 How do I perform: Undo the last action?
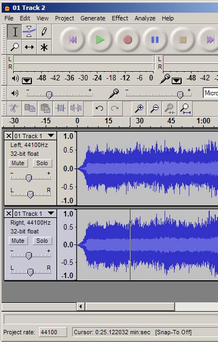click(x=100, y=108)
